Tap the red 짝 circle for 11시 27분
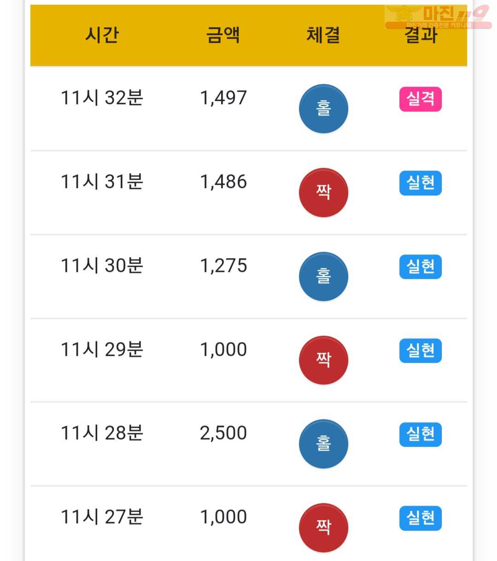Image resolution: width=497 pixels, height=561 pixels. click(x=323, y=527)
